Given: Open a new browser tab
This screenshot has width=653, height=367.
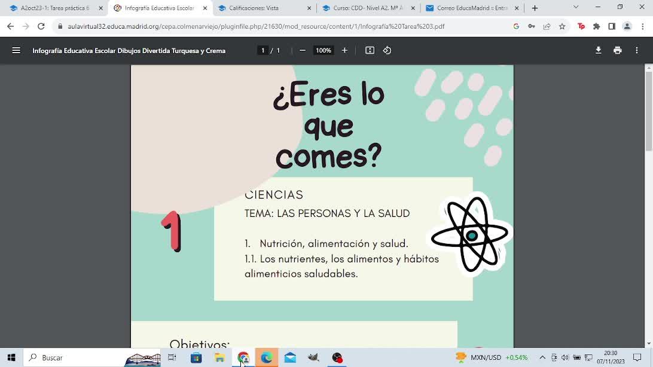Looking at the screenshot, I should (535, 8).
